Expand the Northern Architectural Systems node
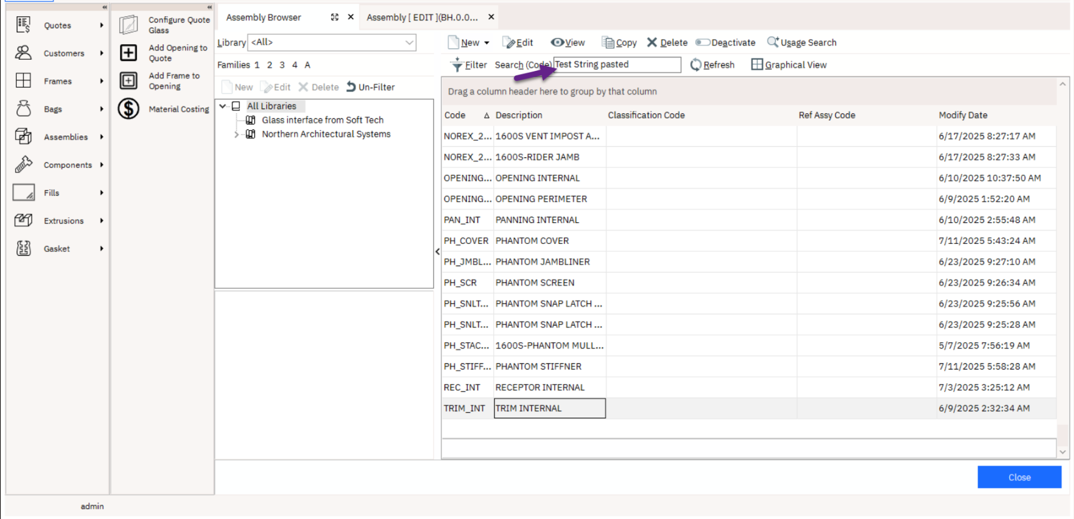Image resolution: width=1074 pixels, height=519 pixels. tap(237, 134)
